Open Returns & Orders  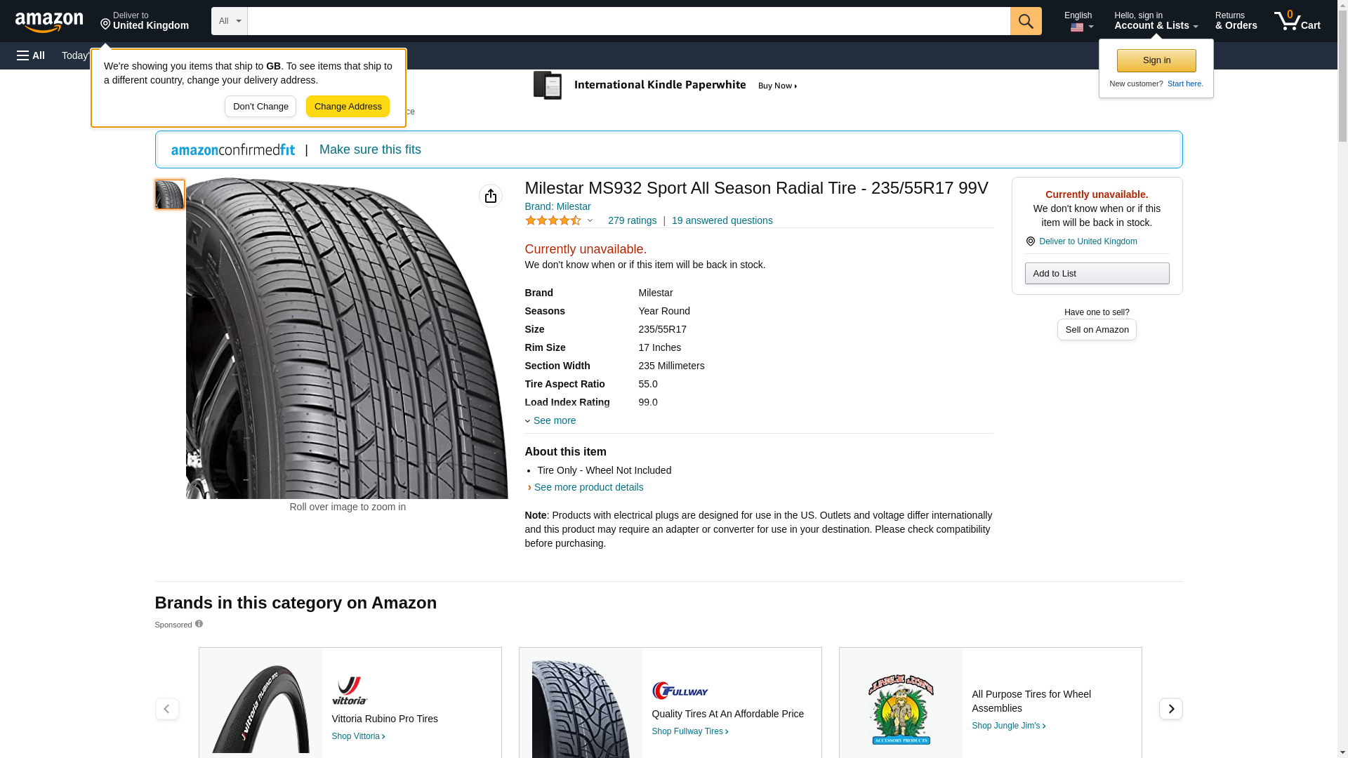(x=1236, y=21)
